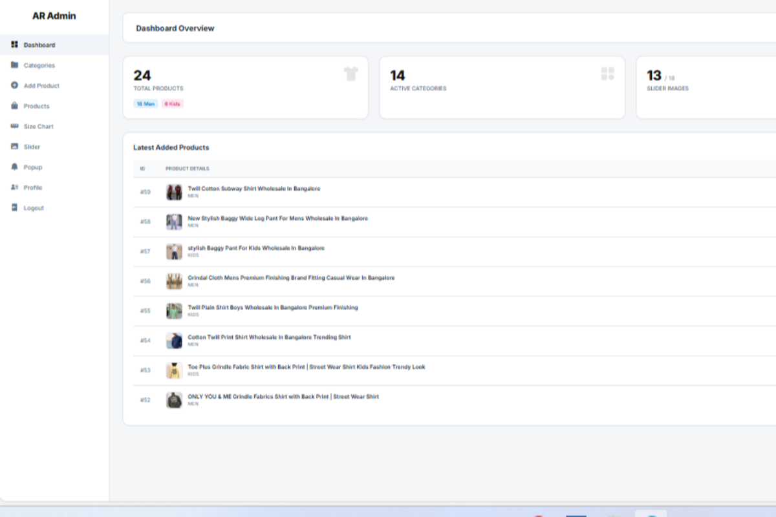The height and width of the screenshot is (517, 776).
Task: Click the "6 Kids" pink badge
Action: pos(172,103)
